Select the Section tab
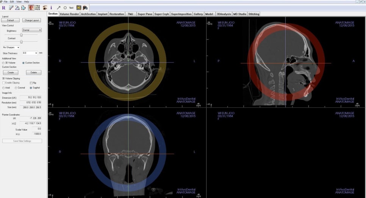Viewport: 366px width, 198px height. click(53, 14)
